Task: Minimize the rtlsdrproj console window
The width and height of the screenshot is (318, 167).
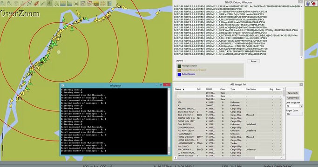Action: tap(156, 85)
